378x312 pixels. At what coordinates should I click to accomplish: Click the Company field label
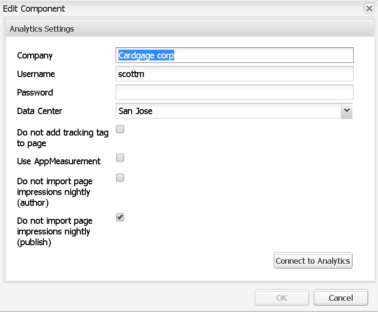[x=35, y=56]
